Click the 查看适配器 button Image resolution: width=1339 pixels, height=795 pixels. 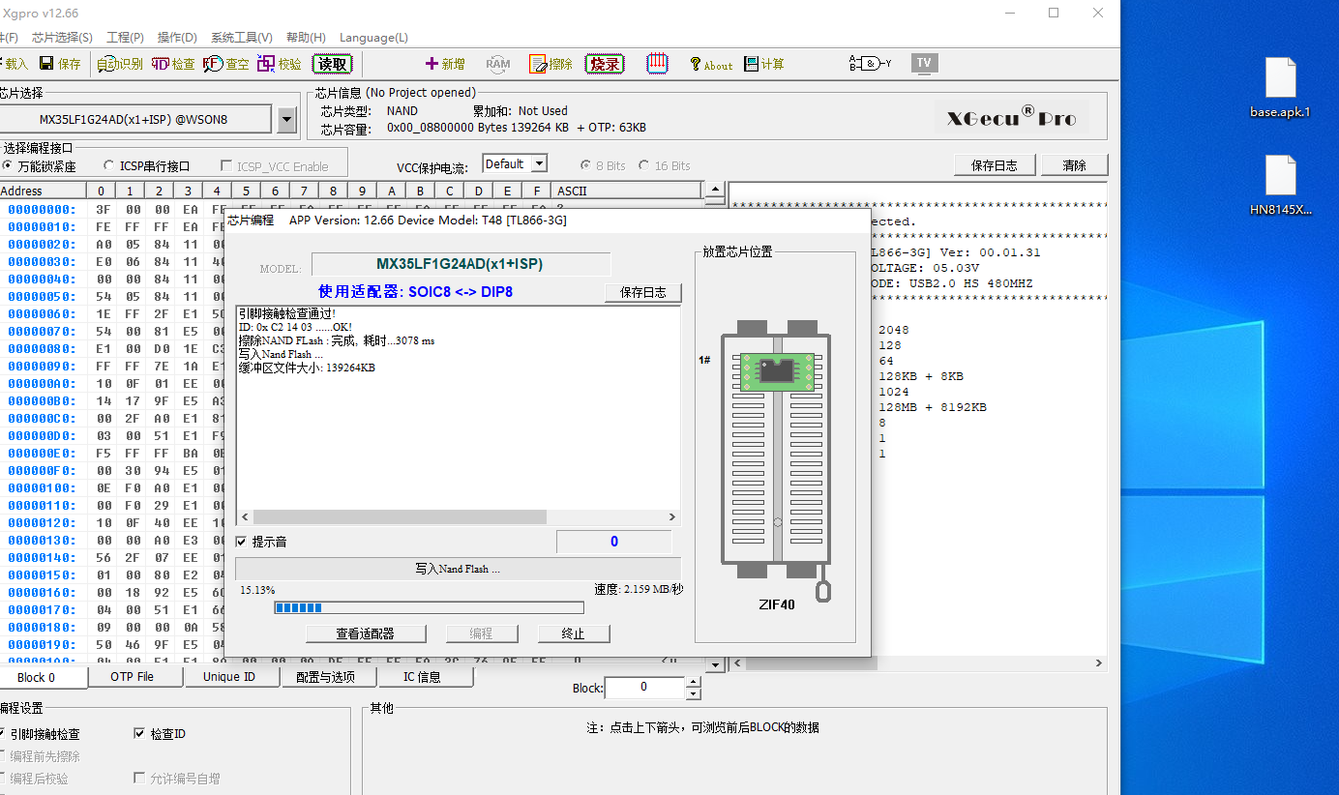coord(365,633)
